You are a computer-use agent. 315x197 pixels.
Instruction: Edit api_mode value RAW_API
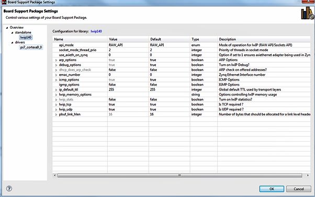click(128, 45)
